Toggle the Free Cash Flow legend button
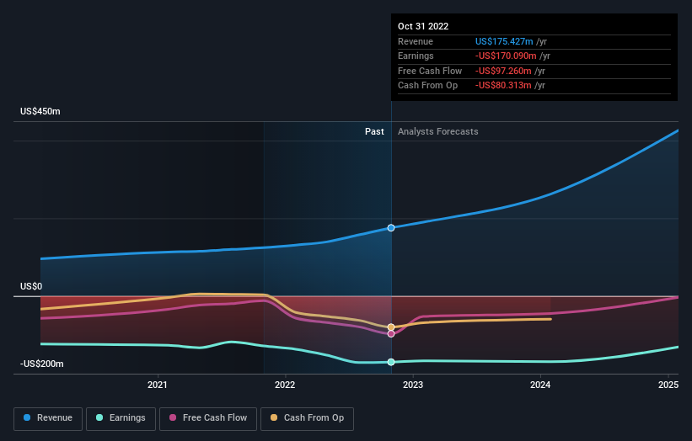Image resolution: width=692 pixels, height=441 pixels. tap(208, 418)
